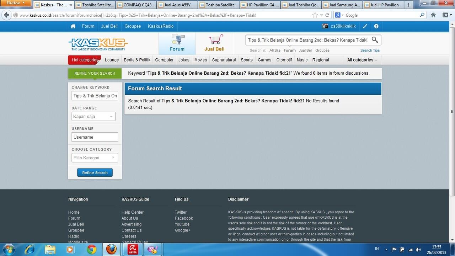The width and height of the screenshot is (455, 256).
Task: Open the Facebook link in Find Us
Action: pos(184,218)
